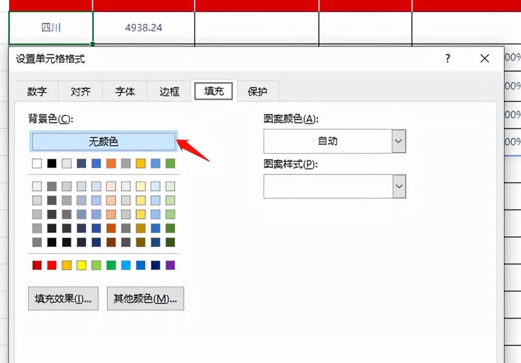Screen dimensions: 521x363
Task: Open the 图案颜色 (Pattern Color) dropdown
Action: click(x=398, y=141)
